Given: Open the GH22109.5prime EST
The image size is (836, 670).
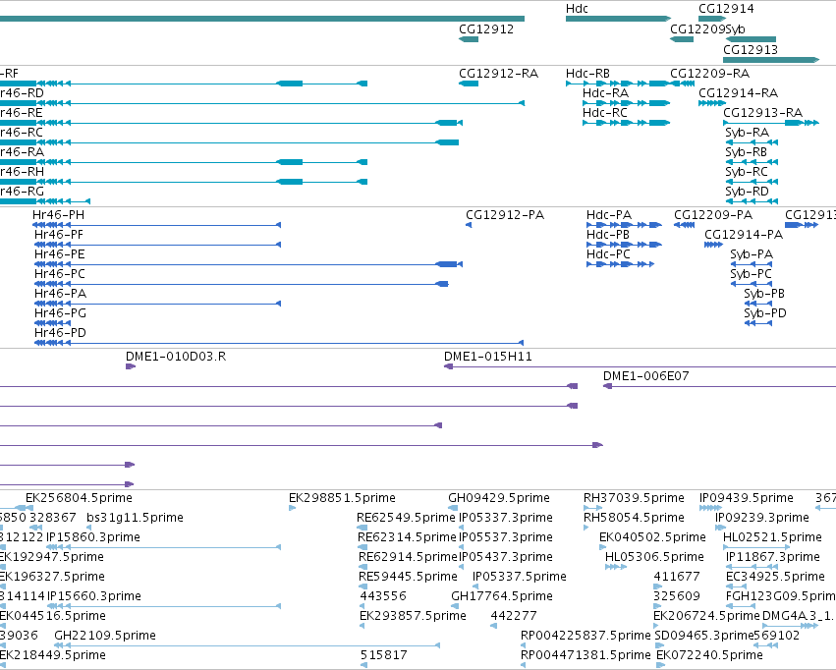Looking at the screenshot, I should click(x=247, y=646).
